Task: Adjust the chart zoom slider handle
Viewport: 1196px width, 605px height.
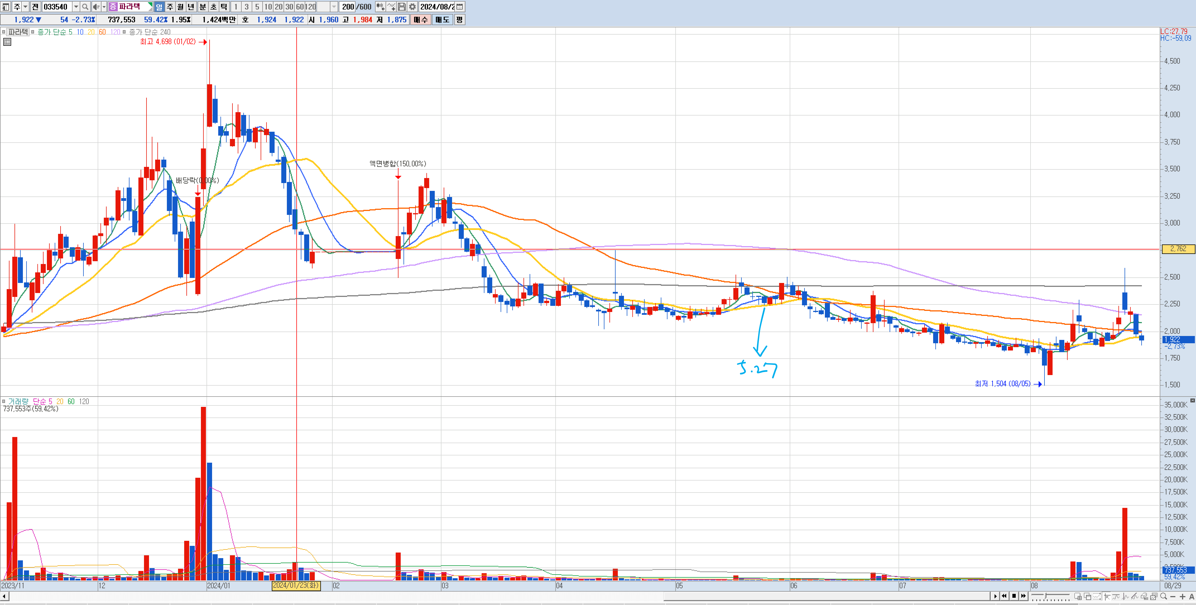Action: pos(1046,596)
